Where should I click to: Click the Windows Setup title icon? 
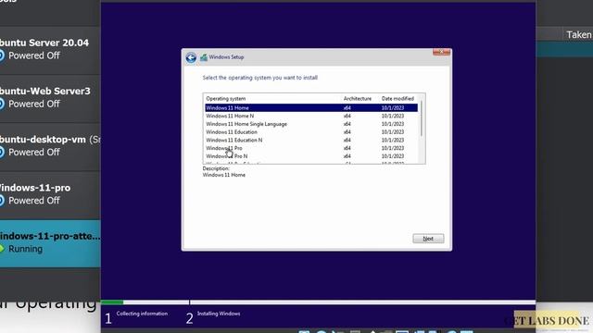click(204, 57)
